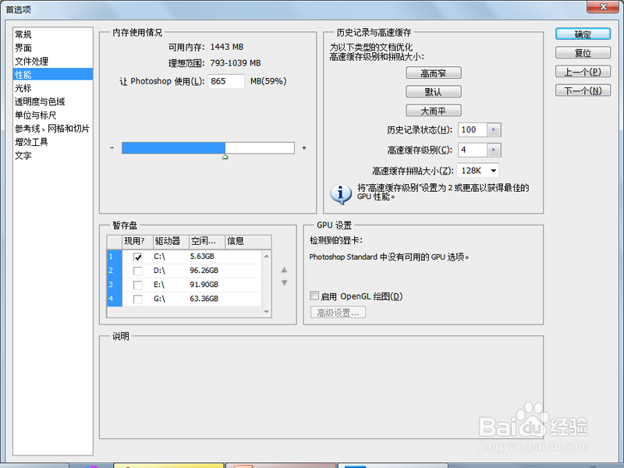This screenshot has height=468, width=624.
Task: Open 历史记录状态 arrow popup
Action: pyautogui.click(x=494, y=129)
